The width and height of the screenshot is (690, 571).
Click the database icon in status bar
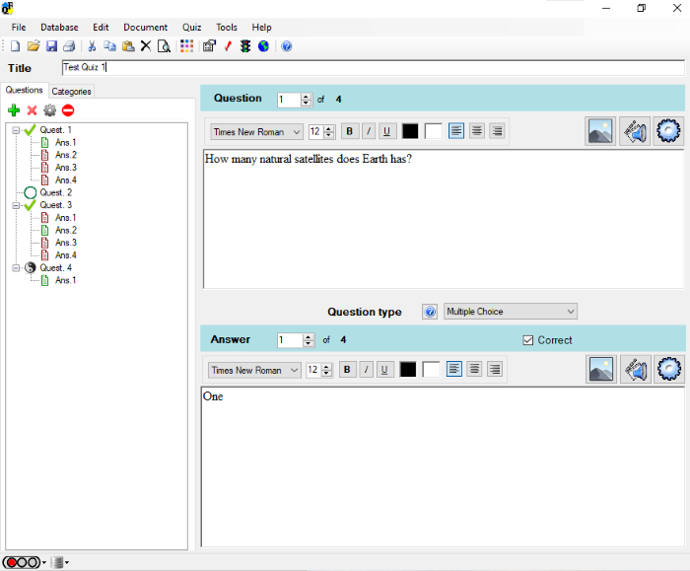[56, 562]
